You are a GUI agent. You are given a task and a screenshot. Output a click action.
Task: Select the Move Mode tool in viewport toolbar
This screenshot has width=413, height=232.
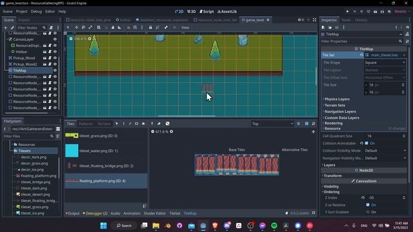(x=76, y=27)
